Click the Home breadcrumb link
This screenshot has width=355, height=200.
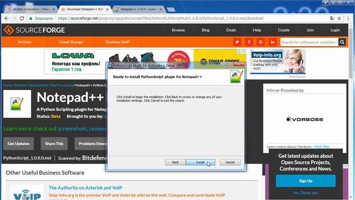pos(8,85)
